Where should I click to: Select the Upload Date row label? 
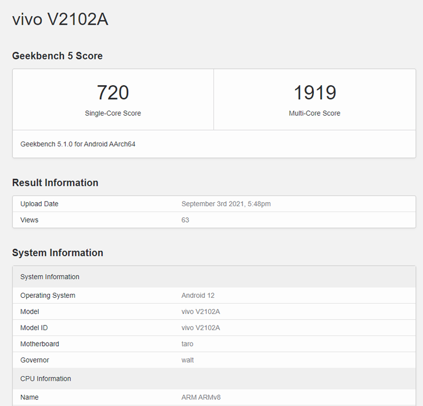[x=39, y=204]
